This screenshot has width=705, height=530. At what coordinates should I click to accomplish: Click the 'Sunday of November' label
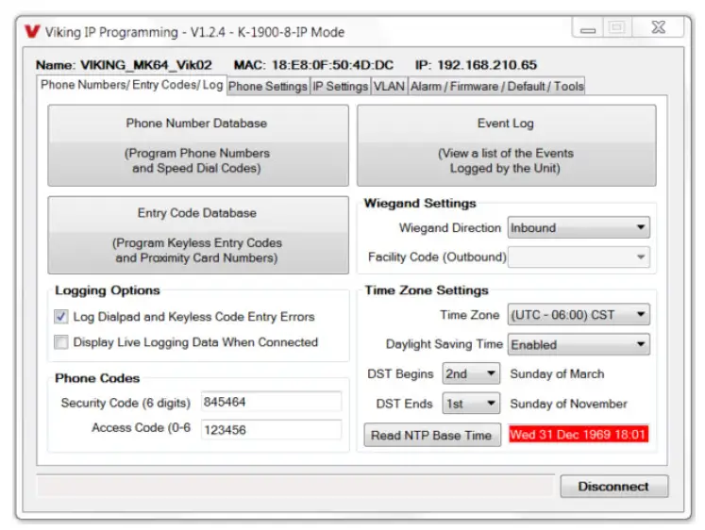pyautogui.click(x=568, y=404)
